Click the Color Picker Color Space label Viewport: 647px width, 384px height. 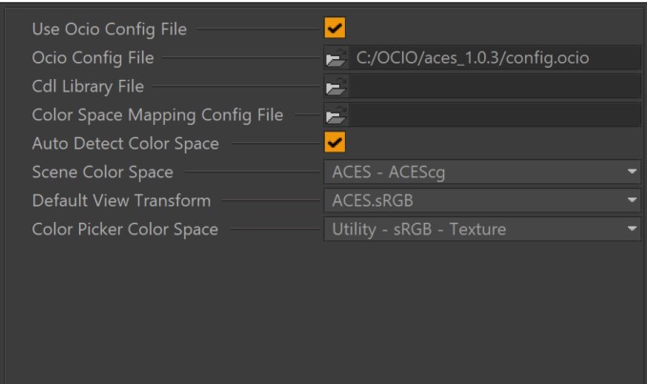pyautogui.click(x=125, y=230)
